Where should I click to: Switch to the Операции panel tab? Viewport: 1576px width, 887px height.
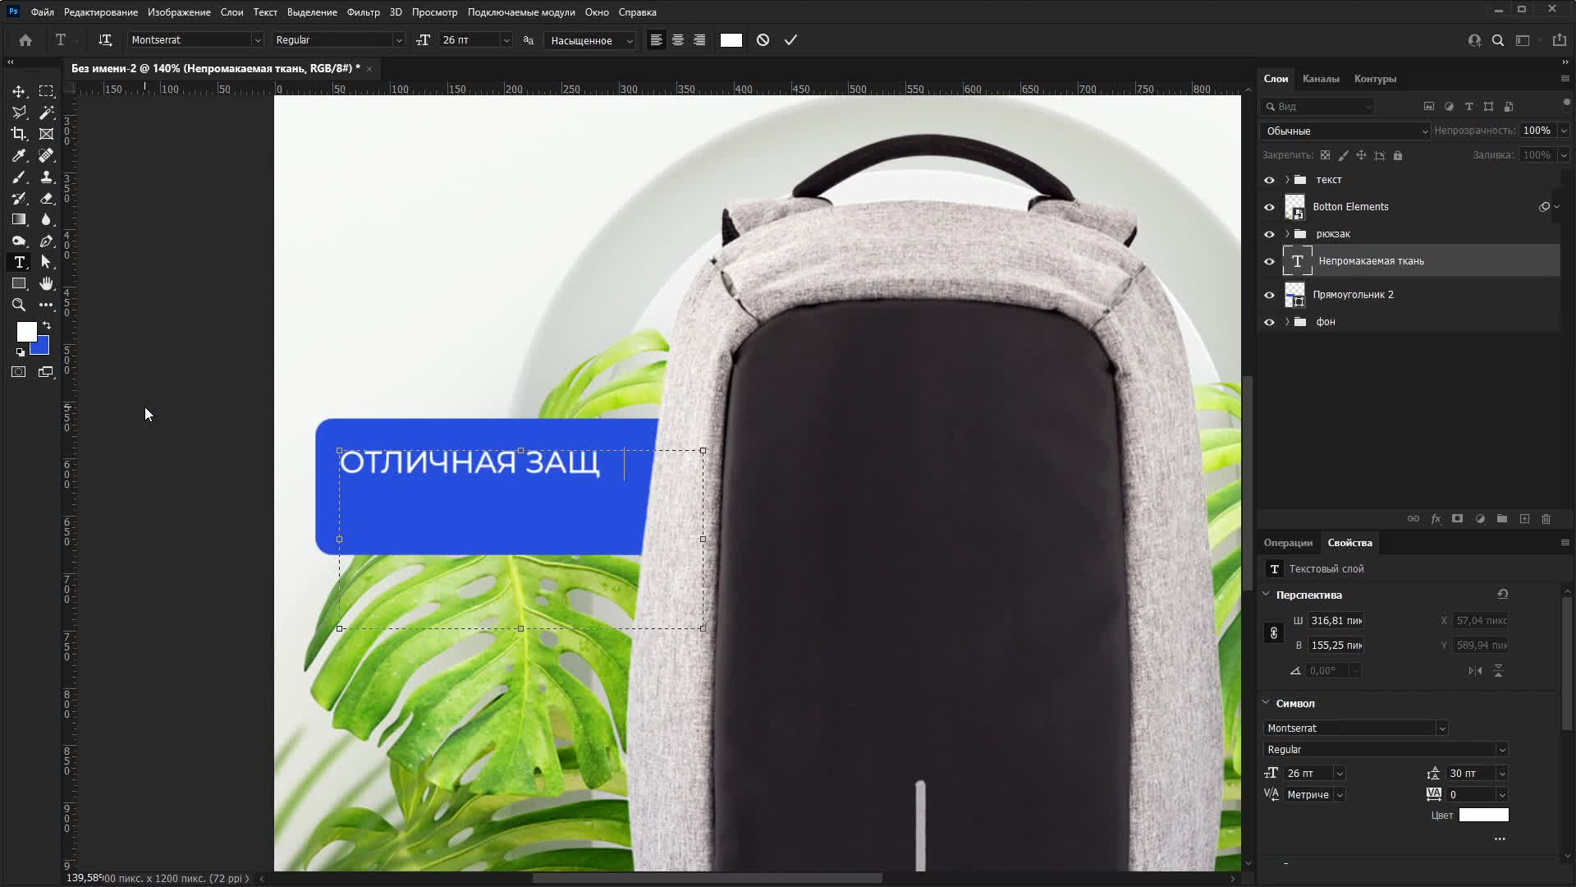[1287, 543]
